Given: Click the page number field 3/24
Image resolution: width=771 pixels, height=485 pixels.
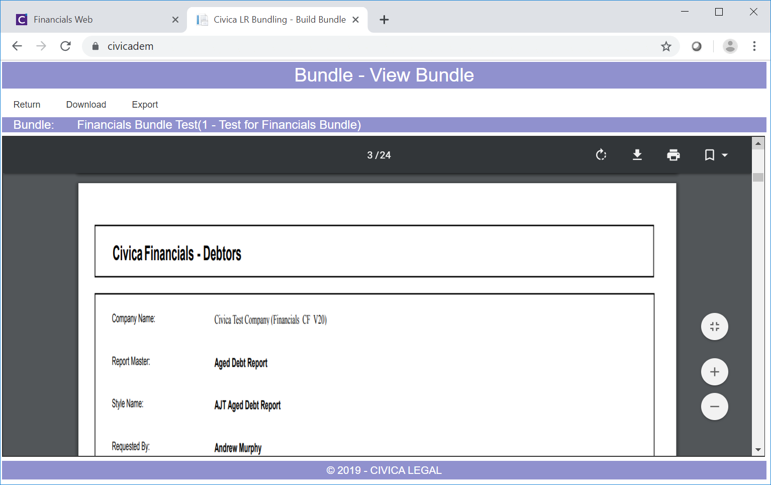Looking at the screenshot, I should point(379,155).
